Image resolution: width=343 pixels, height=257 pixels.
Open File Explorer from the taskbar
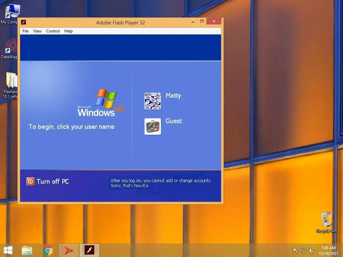(27, 250)
